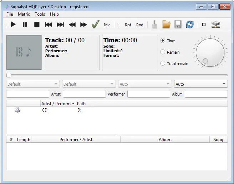Click the green checkmark icon
Viewport: 234px width, 184px height.
(x=95, y=24)
